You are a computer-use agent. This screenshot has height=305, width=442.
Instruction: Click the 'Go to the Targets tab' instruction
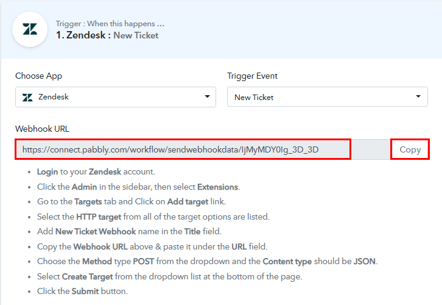132,202
